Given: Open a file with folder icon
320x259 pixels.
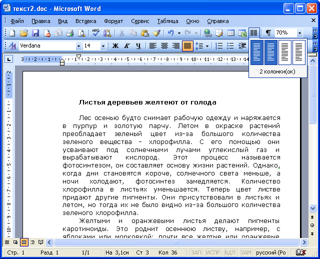Looking at the screenshot, I should pos(24,33).
